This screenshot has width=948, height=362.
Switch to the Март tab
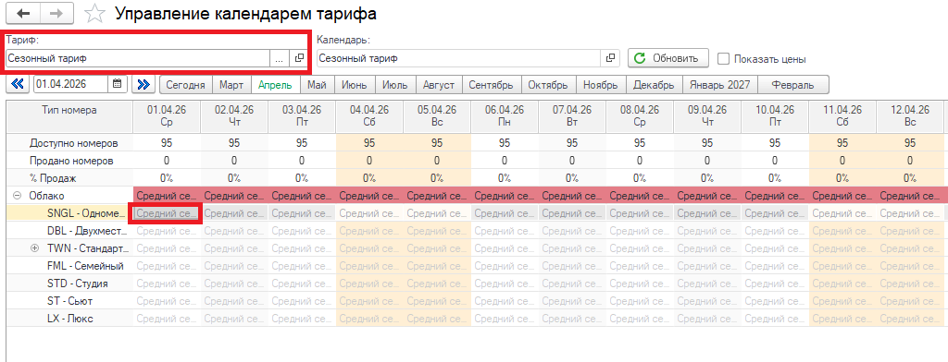(x=231, y=85)
